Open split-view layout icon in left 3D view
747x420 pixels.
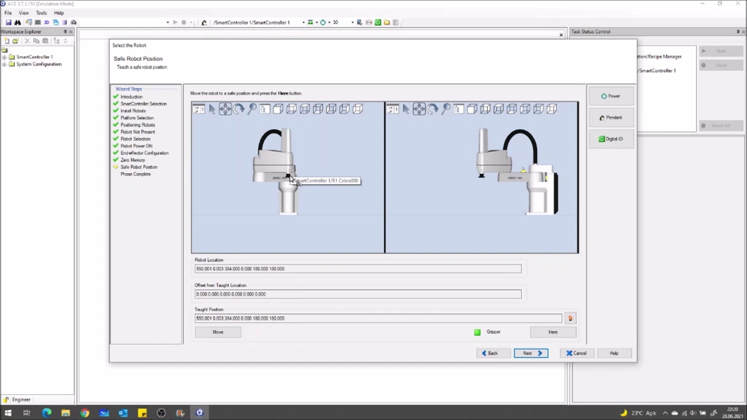click(x=199, y=109)
